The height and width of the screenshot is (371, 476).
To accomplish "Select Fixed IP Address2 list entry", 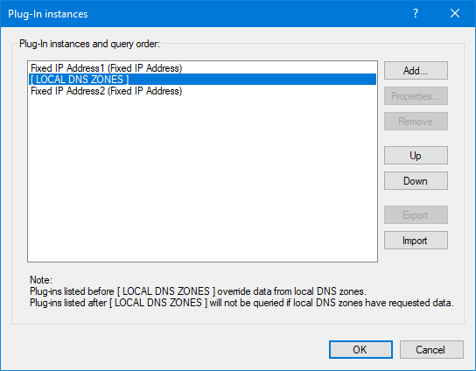I will pos(202,91).
